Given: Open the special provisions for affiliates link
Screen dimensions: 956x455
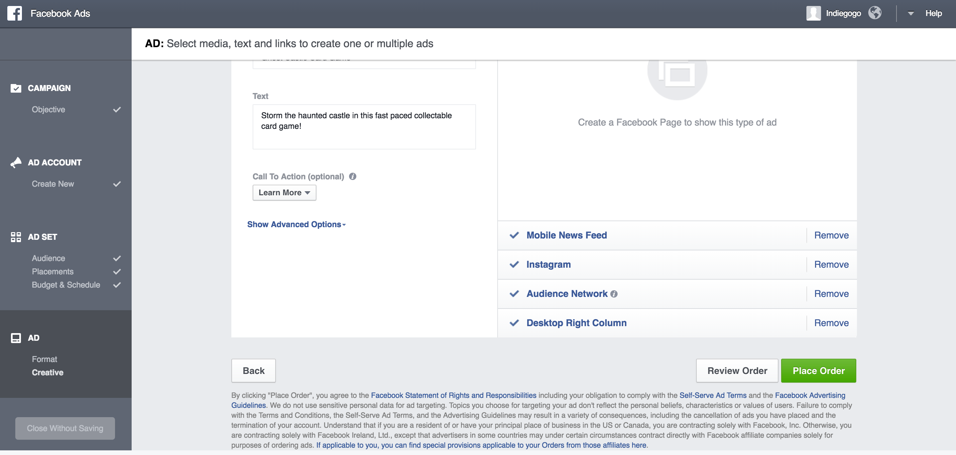Looking at the screenshot, I should [x=481, y=445].
